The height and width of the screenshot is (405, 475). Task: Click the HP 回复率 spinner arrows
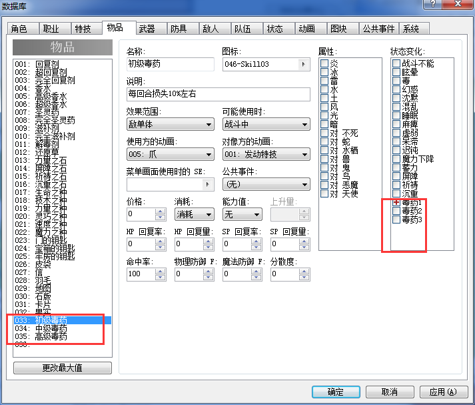161,244
